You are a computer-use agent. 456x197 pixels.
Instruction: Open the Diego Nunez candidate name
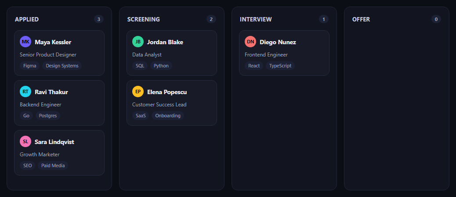278,42
